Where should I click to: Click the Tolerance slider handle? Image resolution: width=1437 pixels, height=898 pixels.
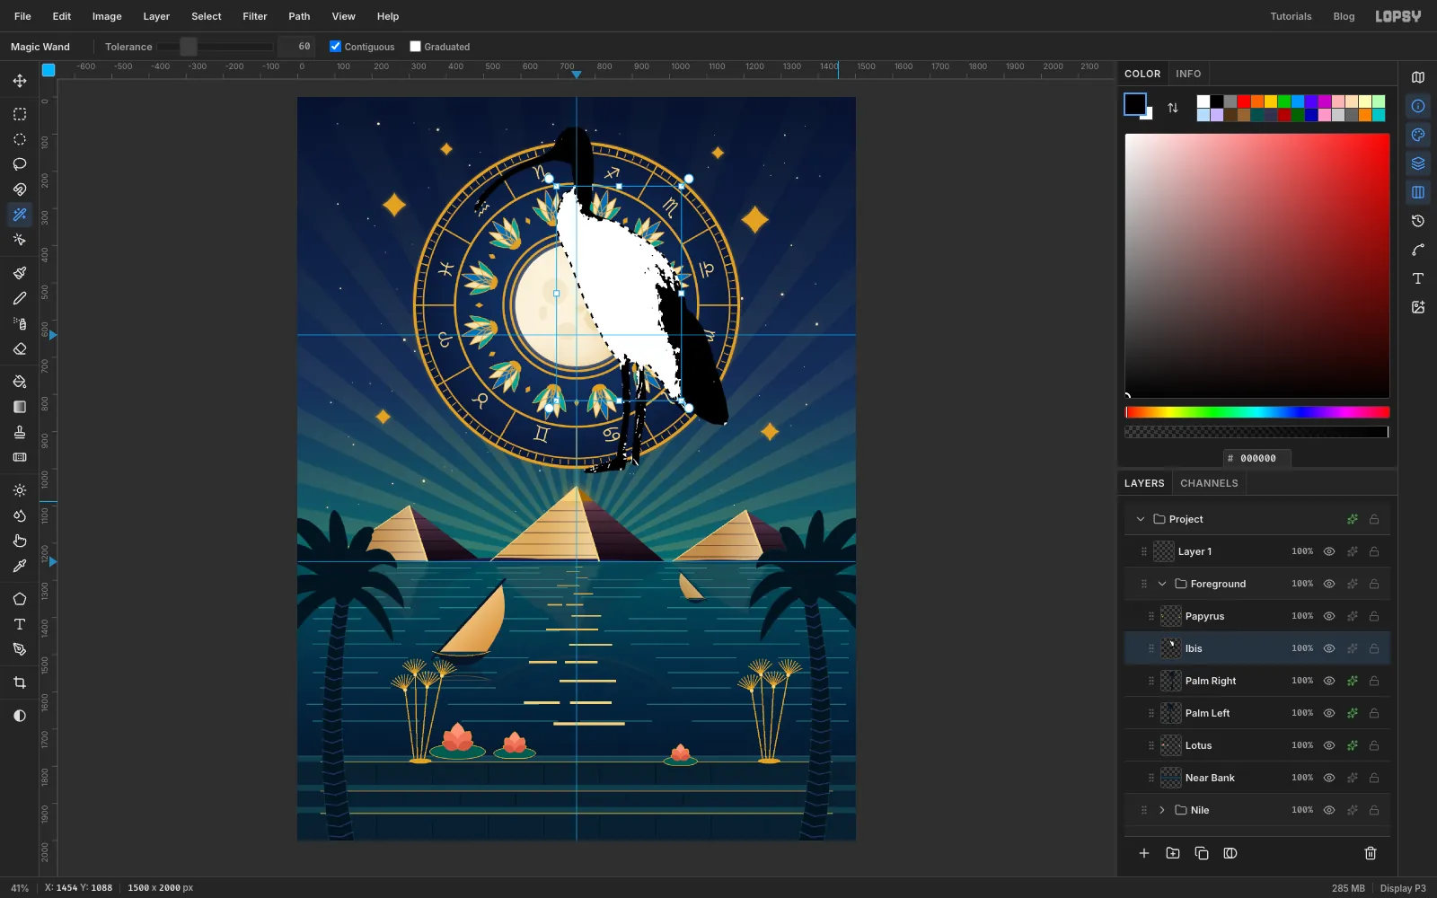coord(188,47)
